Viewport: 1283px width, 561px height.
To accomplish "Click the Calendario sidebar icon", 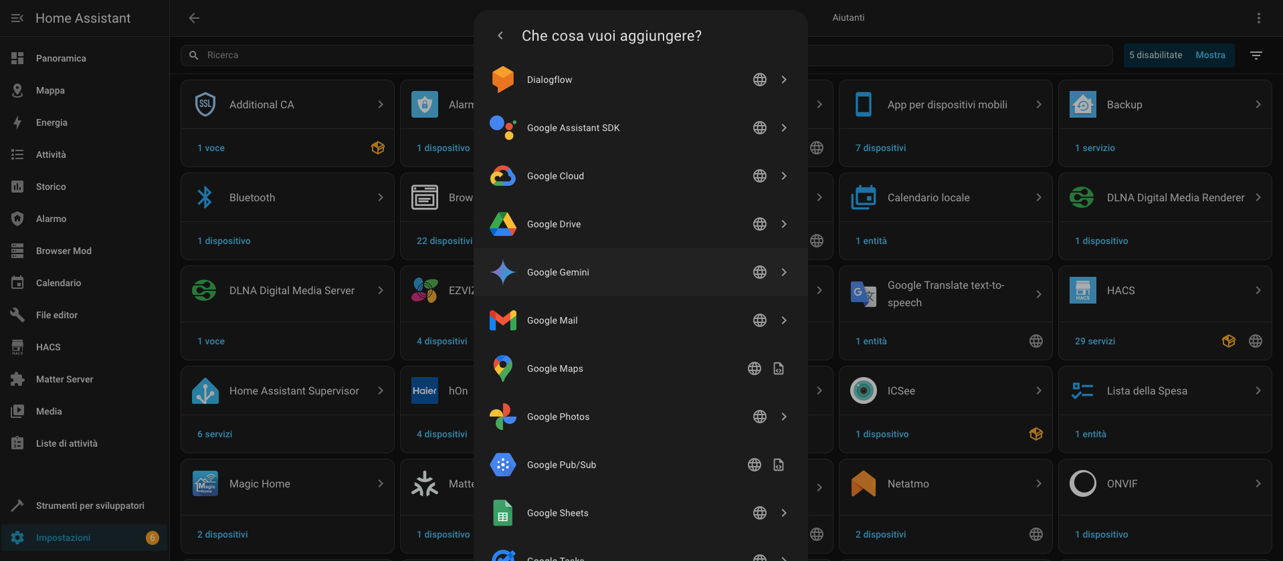I will pyautogui.click(x=17, y=283).
